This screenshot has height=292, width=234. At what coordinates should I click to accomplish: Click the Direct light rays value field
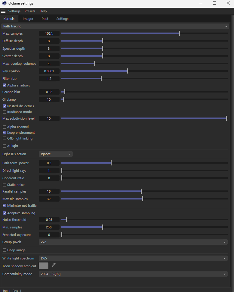[49, 171]
